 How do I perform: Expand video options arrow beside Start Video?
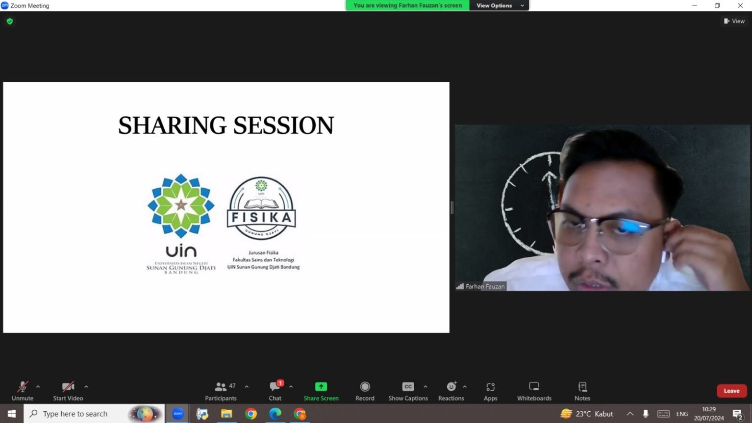[x=86, y=387]
